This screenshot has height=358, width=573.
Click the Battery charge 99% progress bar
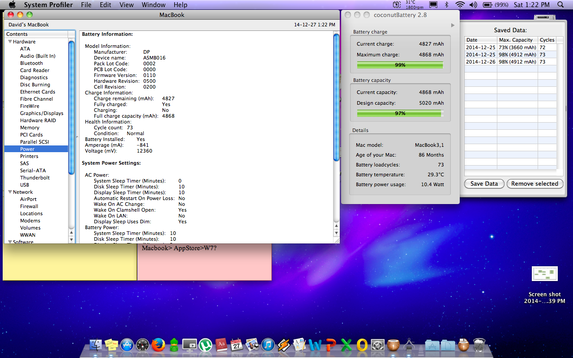pyautogui.click(x=400, y=65)
